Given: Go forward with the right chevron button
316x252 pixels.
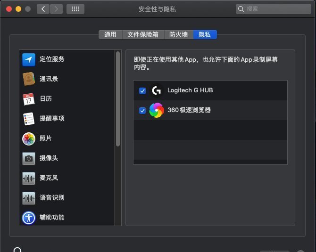Looking at the screenshot, I should click(56, 9).
